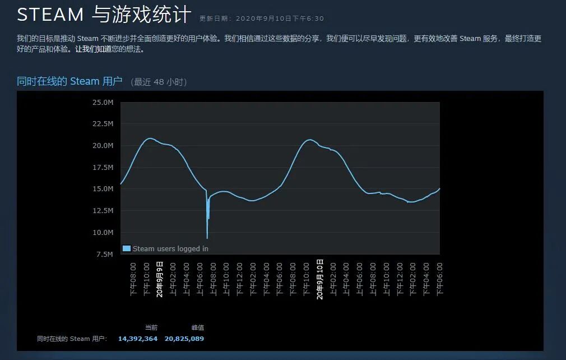The height and width of the screenshot is (360, 566).
Task: Click the 22.5M y-axis label
Action: [x=103, y=124]
